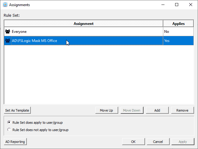Click the Applies column header
This screenshot has width=198, height=149.
[179, 24]
